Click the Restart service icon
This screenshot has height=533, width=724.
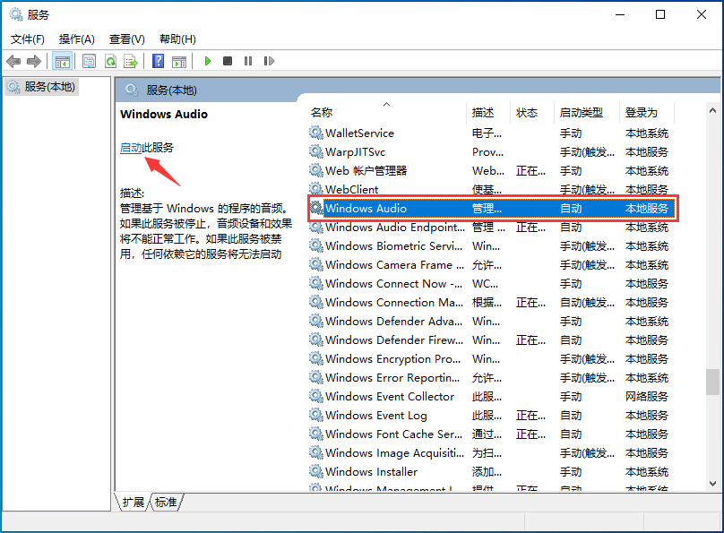click(269, 61)
